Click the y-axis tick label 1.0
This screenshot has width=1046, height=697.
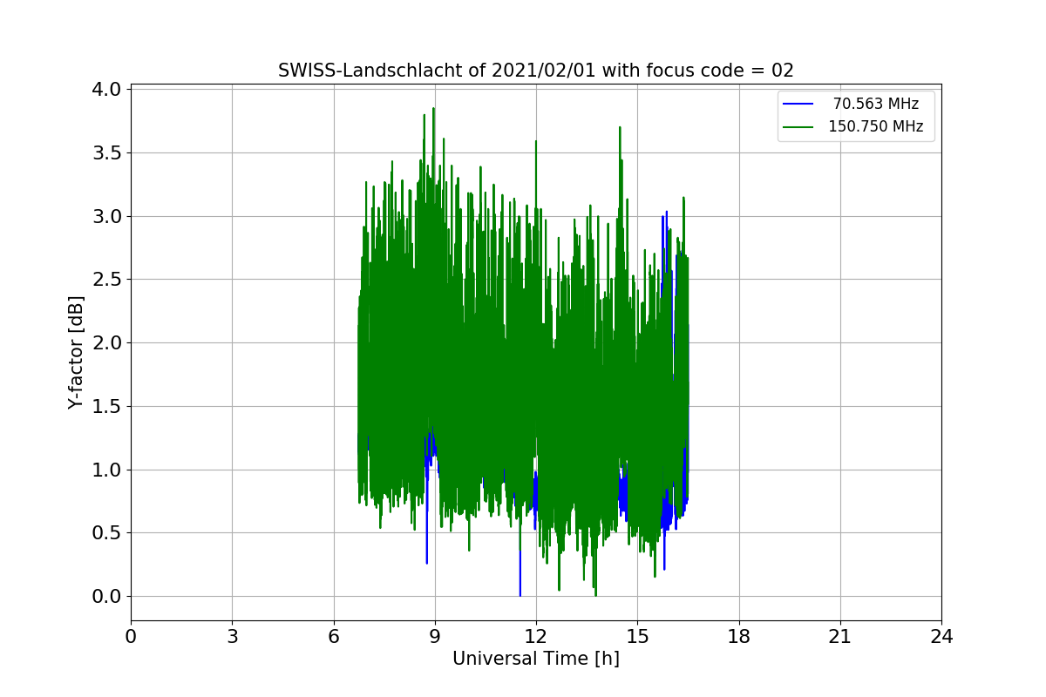pos(107,470)
